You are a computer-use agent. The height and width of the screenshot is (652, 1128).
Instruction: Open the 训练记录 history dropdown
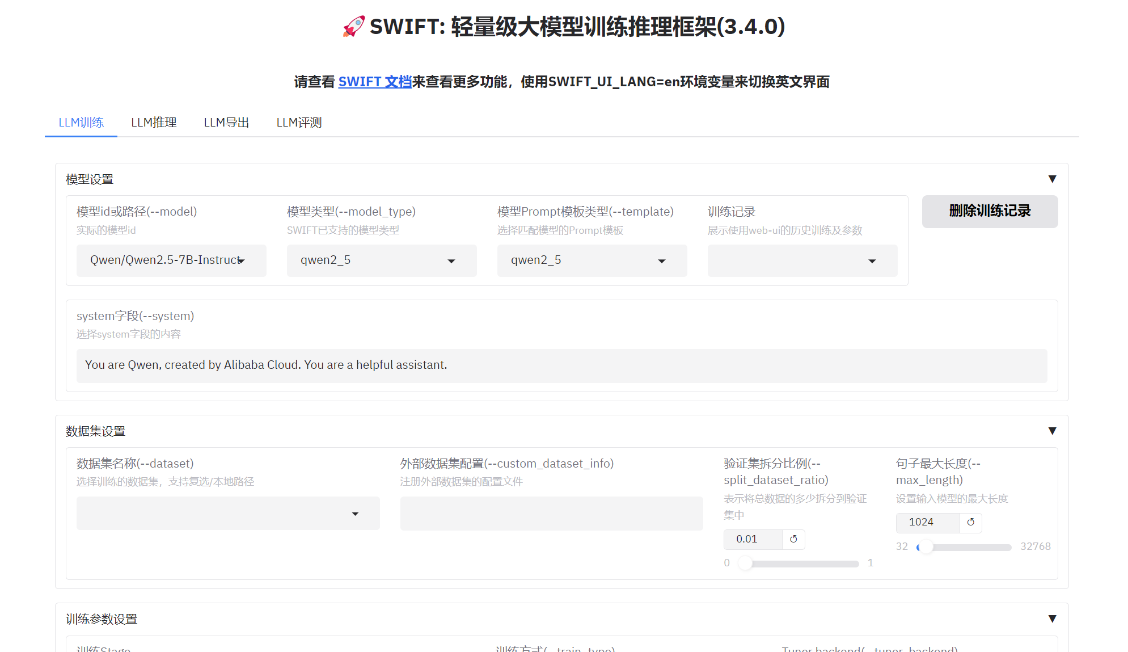(x=802, y=260)
